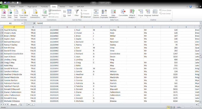Click Hide Detail in Outline group
202x109 pixels.
tap(165, 14)
